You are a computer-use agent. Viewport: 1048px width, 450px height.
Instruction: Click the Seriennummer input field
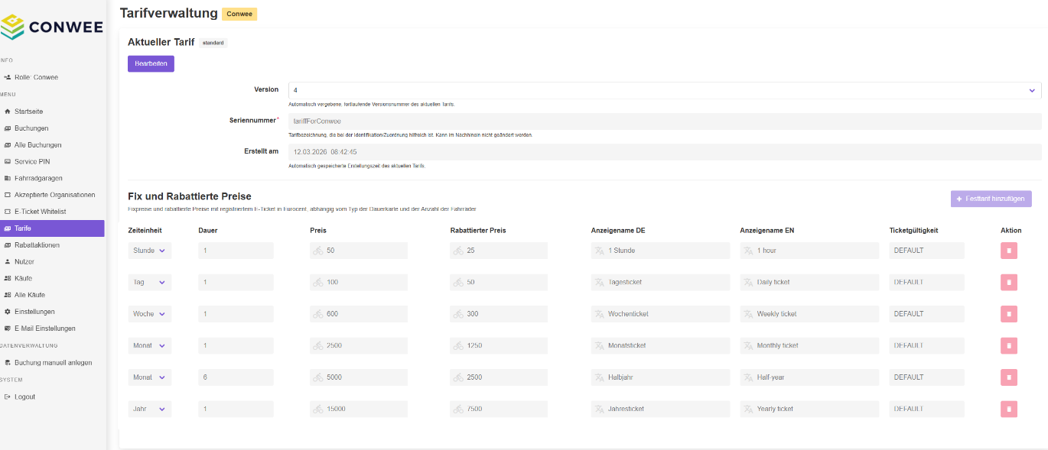[x=665, y=121]
